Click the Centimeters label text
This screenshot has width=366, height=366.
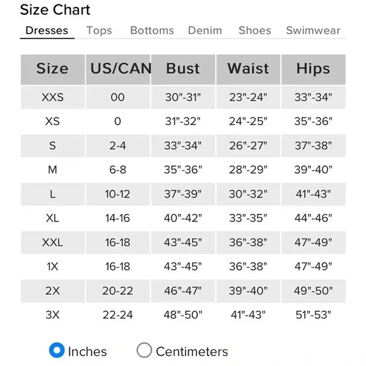pos(192,351)
